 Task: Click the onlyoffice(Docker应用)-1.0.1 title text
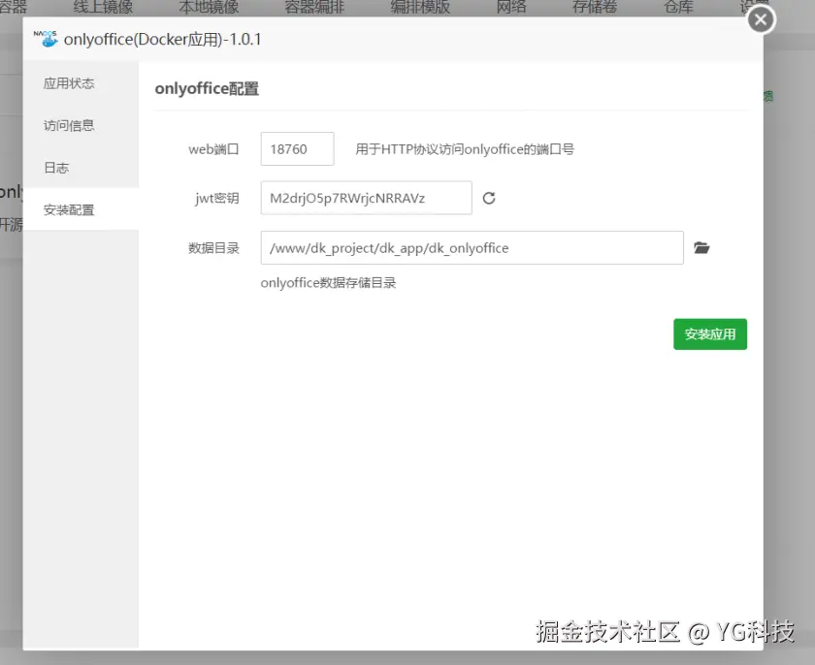(163, 40)
